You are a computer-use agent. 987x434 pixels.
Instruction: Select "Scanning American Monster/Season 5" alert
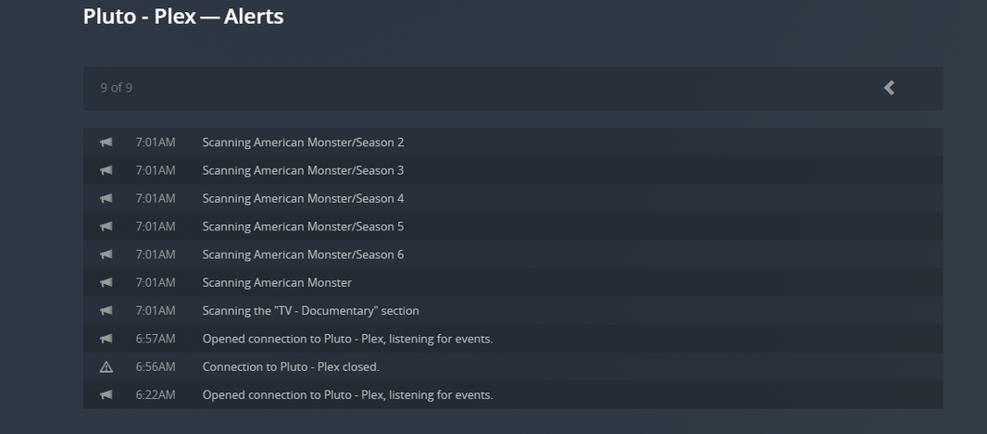tap(303, 227)
